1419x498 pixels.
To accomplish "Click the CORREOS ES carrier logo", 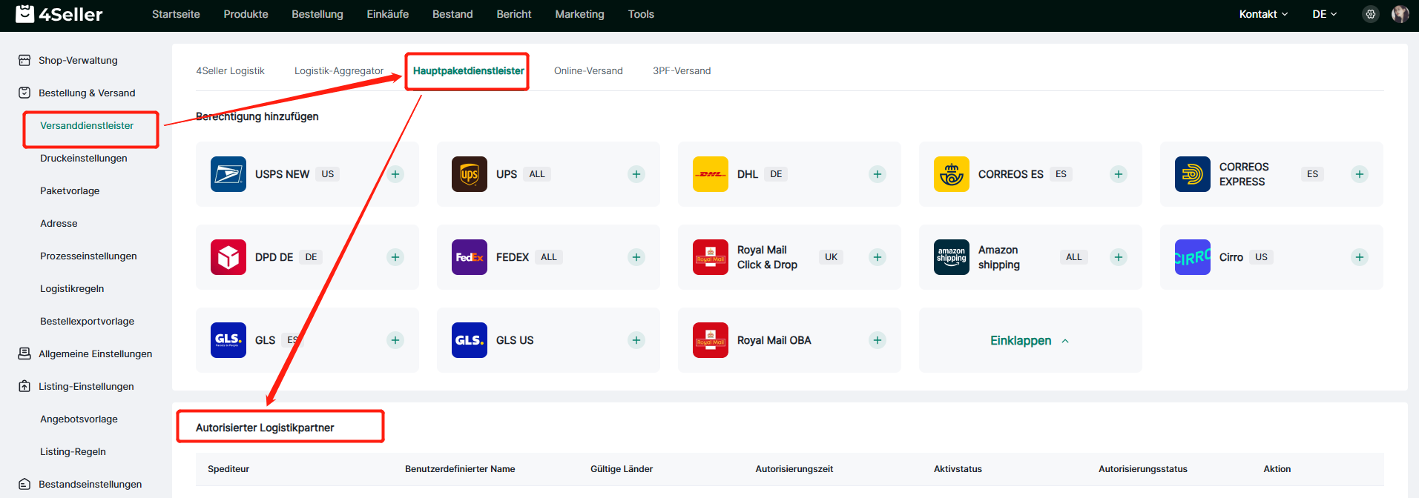I will 952,174.
